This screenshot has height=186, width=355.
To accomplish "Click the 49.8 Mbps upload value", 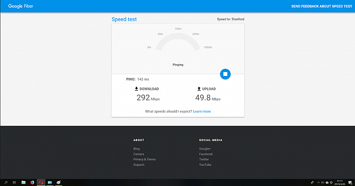I will pos(208,98).
